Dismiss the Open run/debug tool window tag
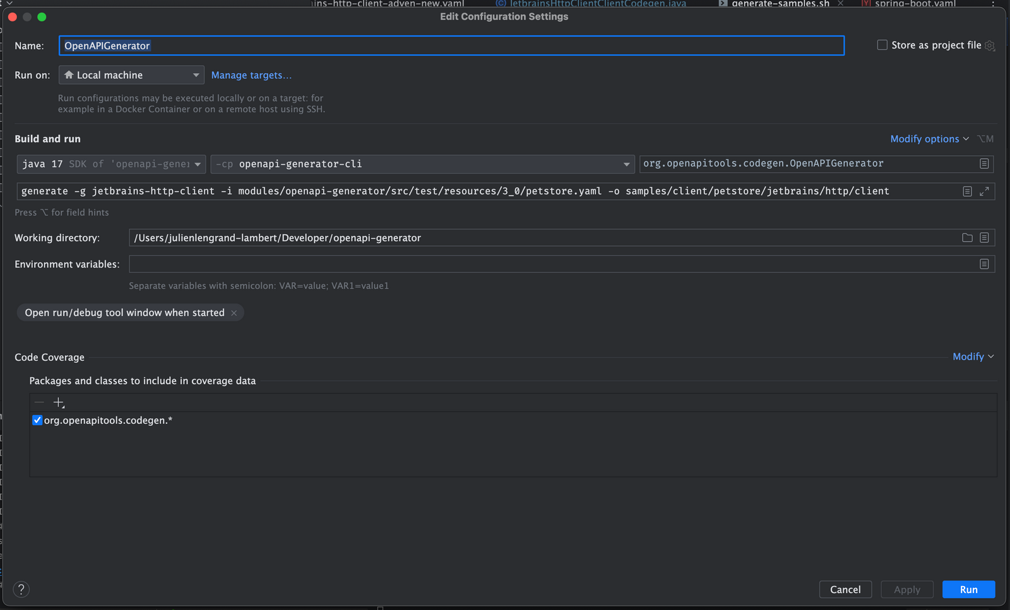Screen dimensions: 1010x610 pyautogui.click(x=234, y=312)
